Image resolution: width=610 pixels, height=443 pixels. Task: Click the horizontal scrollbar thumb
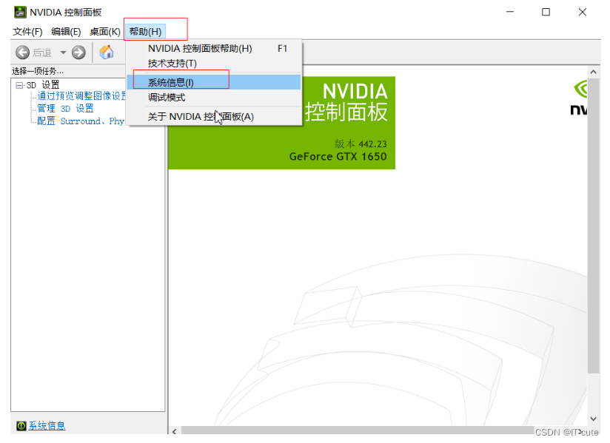click(x=358, y=430)
